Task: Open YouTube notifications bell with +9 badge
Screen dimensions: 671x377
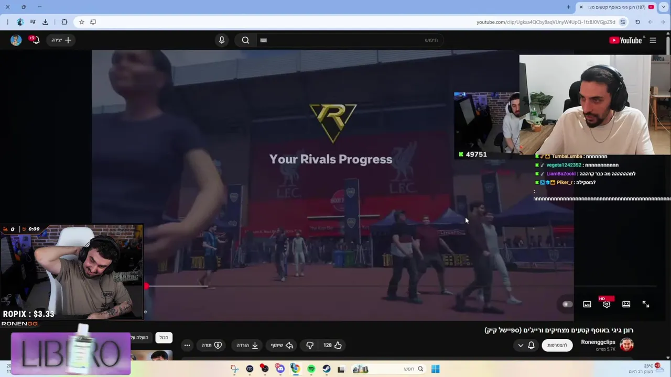Action: [x=36, y=40]
